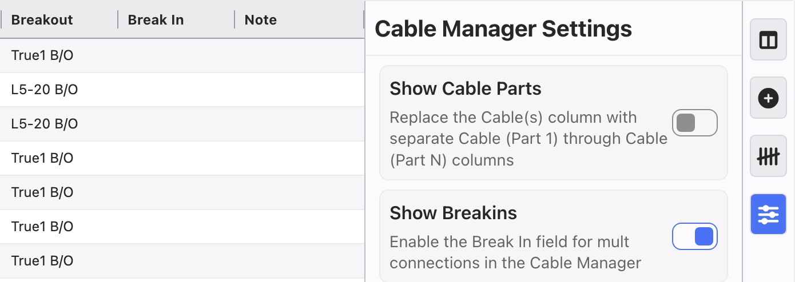Viewport: 795px width, 282px height.
Task: Click the Show Breakins title
Action: coord(453,213)
